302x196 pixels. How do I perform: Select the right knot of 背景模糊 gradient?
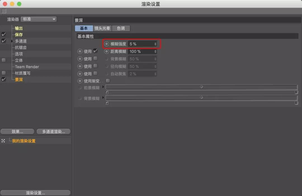coord(296,103)
